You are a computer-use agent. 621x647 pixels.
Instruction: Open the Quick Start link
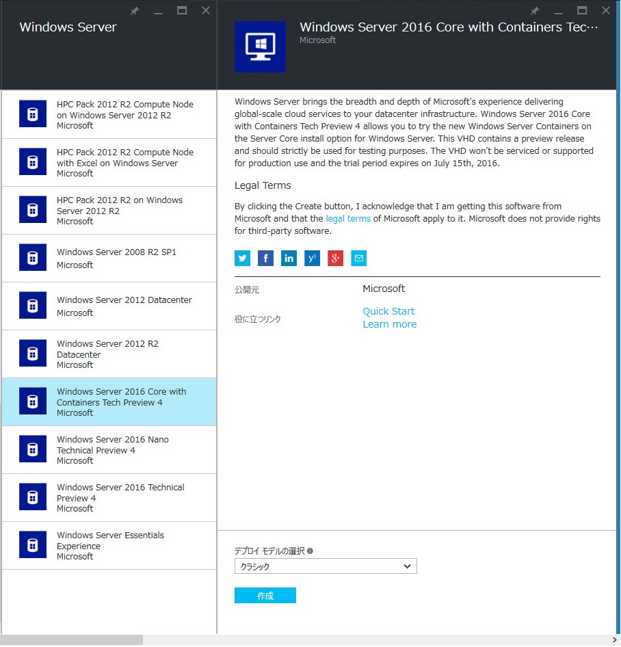pyautogui.click(x=388, y=311)
